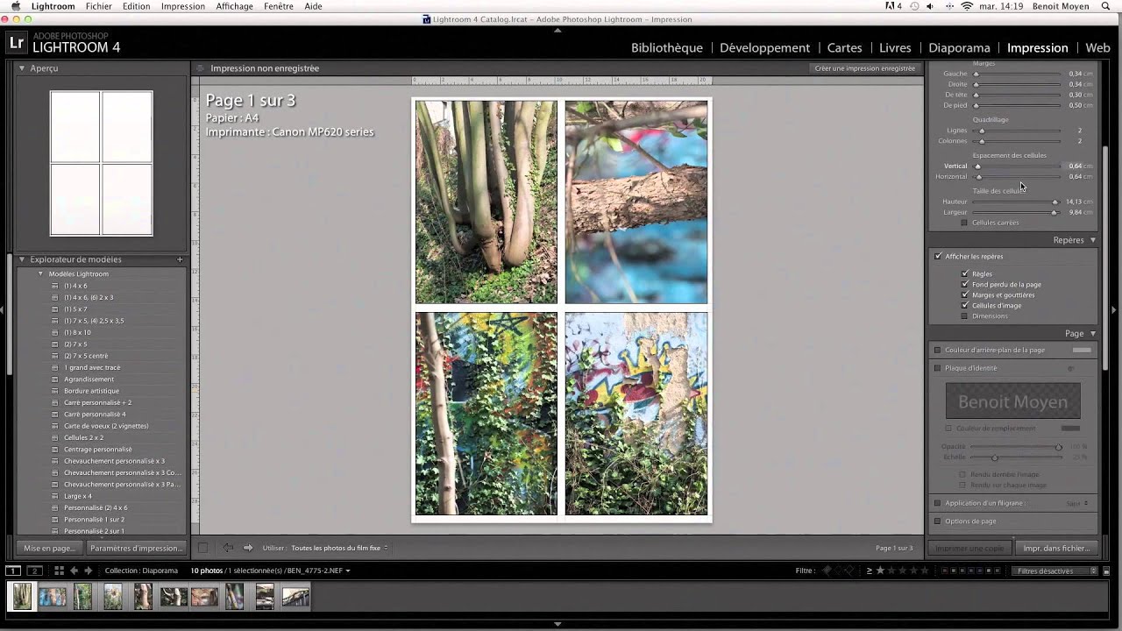Image resolution: width=1122 pixels, height=631 pixels.
Task: Switch to the Développement module
Action: click(x=764, y=47)
